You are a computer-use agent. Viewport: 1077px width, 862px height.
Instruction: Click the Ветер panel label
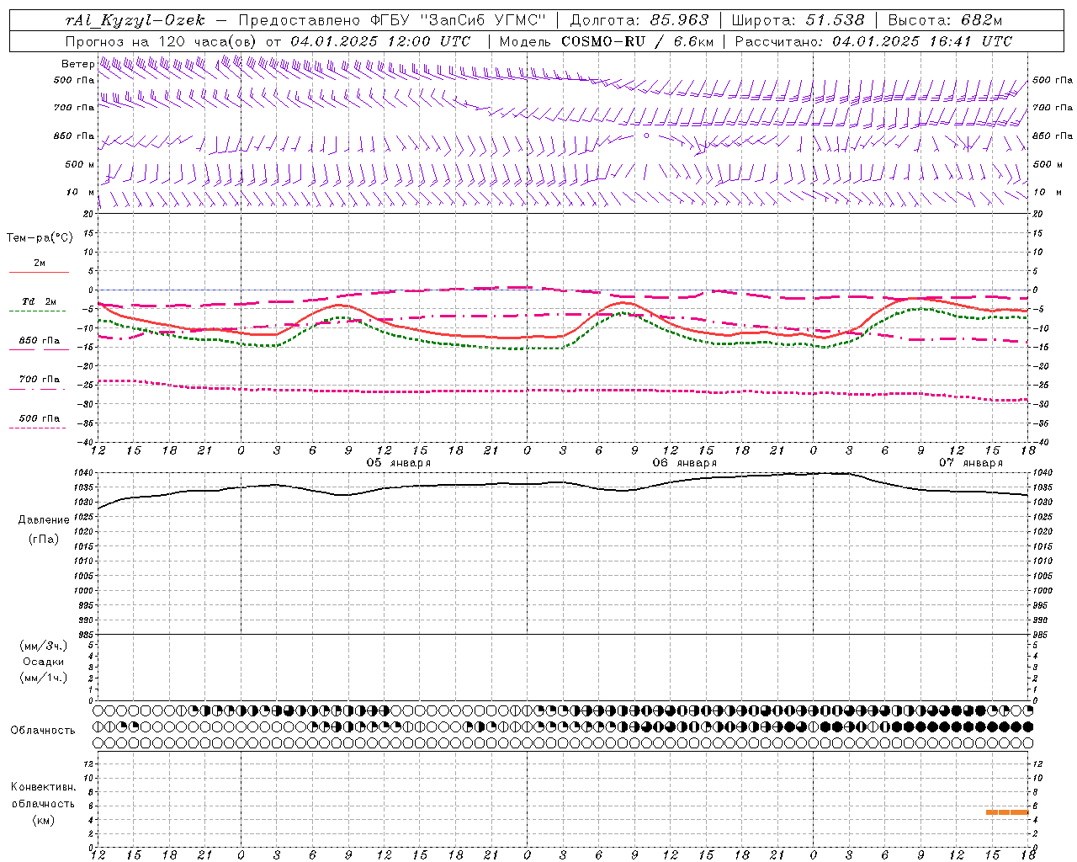pyautogui.click(x=77, y=64)
